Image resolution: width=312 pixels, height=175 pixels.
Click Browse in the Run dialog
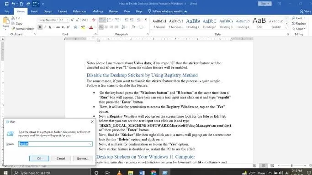pos(83,158)
